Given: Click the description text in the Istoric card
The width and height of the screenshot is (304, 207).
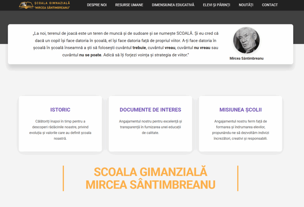Looking at the screenshot, I should tap(60, 130).
